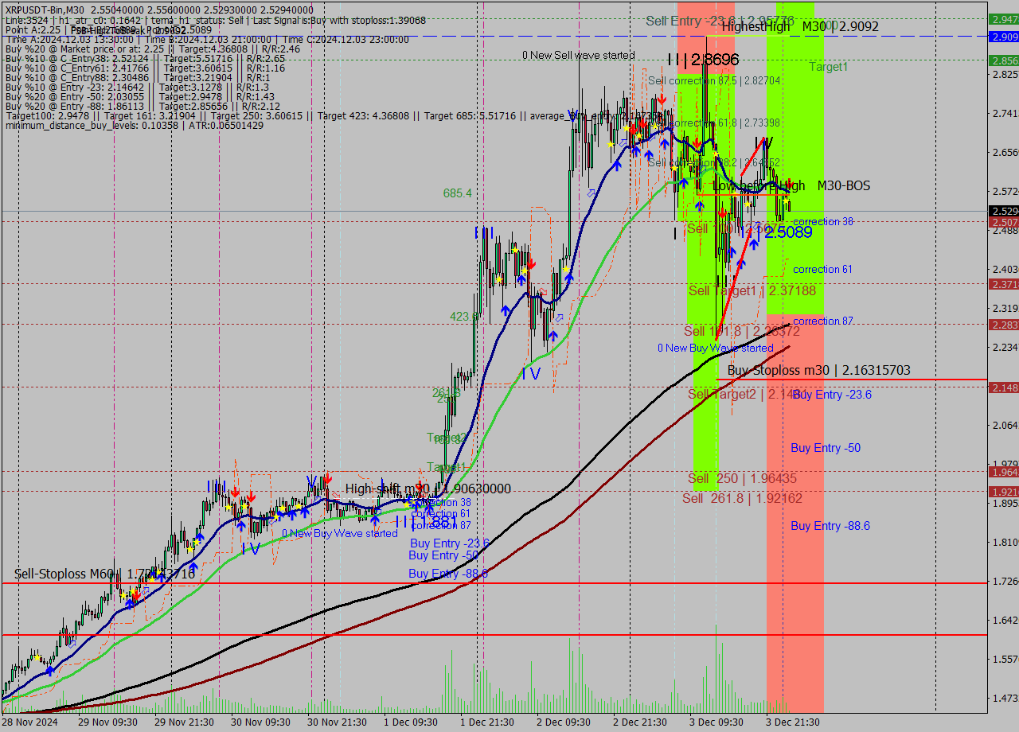
Task: Click the 'High-shift m30 | 1.90630000' label
Action: [x=428, y=489]
